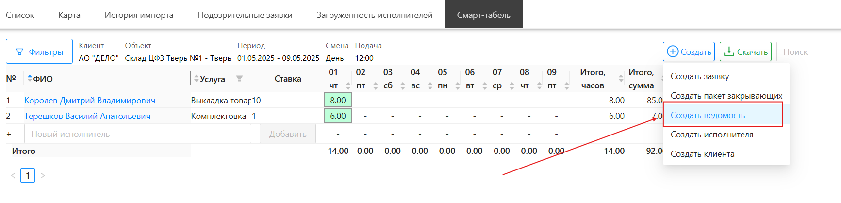Sort the Итого, часов column

(621, 79)
